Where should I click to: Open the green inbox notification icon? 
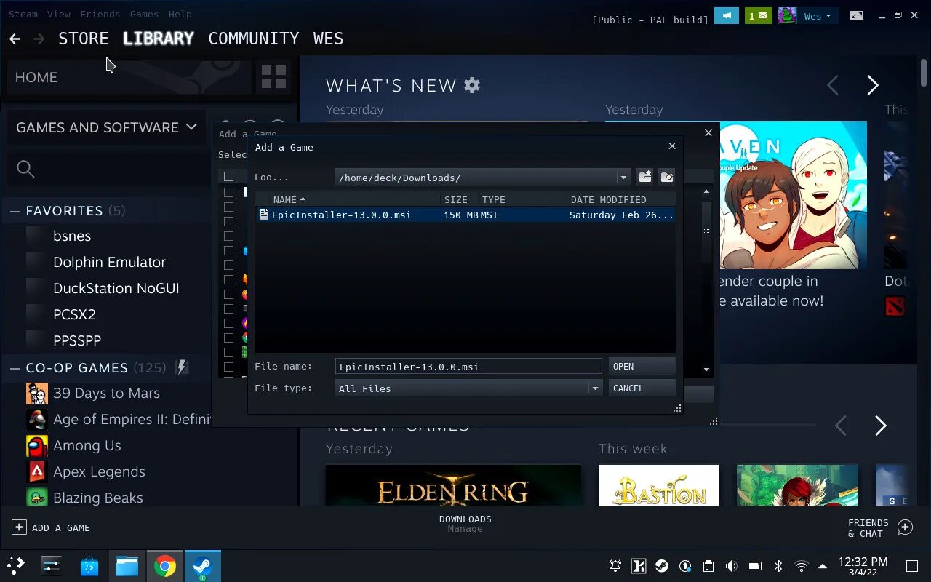point(759,15)
